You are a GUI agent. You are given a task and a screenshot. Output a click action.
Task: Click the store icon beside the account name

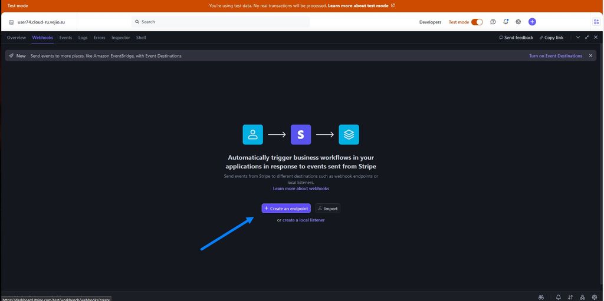click(11, 22)
